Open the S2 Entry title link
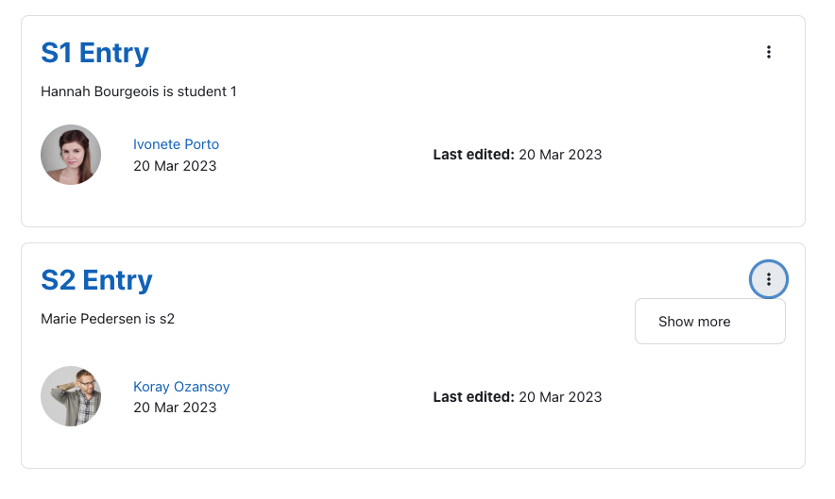835x499 pixels. tap(96, 280)
